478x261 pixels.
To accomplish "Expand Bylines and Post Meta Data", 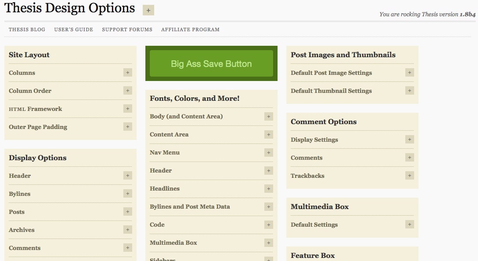I will (x=269, y=207).
